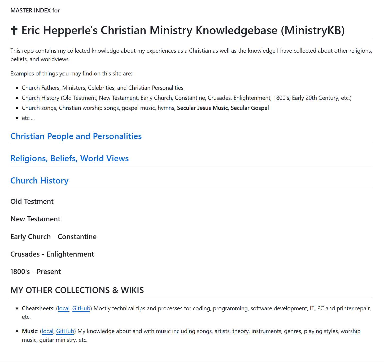Click the bold Cheatsheets label
Image resolution: width=384 pixels, height=363 pixels.
(37, 308)
